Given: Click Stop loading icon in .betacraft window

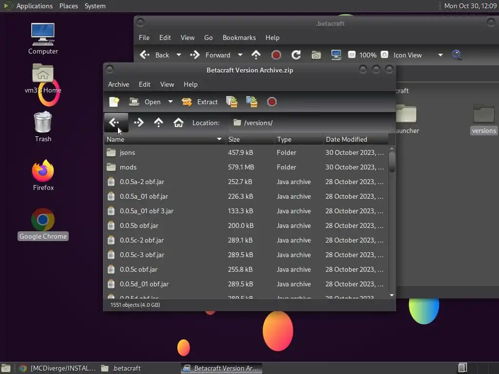Looking at the screenshot, I should coord(276,55).
